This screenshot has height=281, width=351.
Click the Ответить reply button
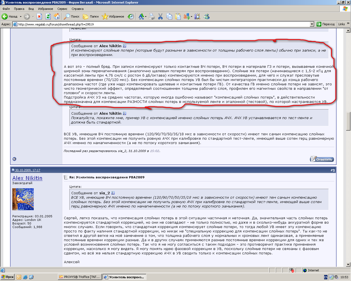tap(322, 159)
